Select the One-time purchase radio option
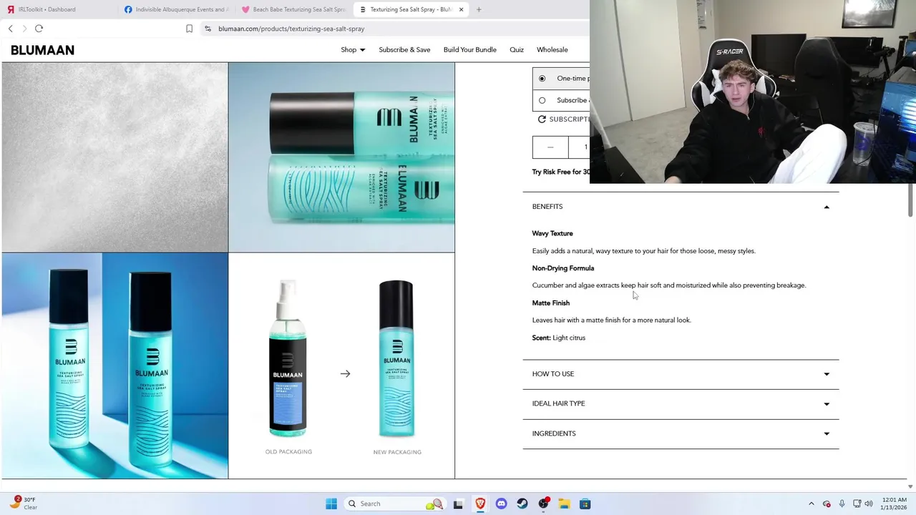 pos(542,78)
